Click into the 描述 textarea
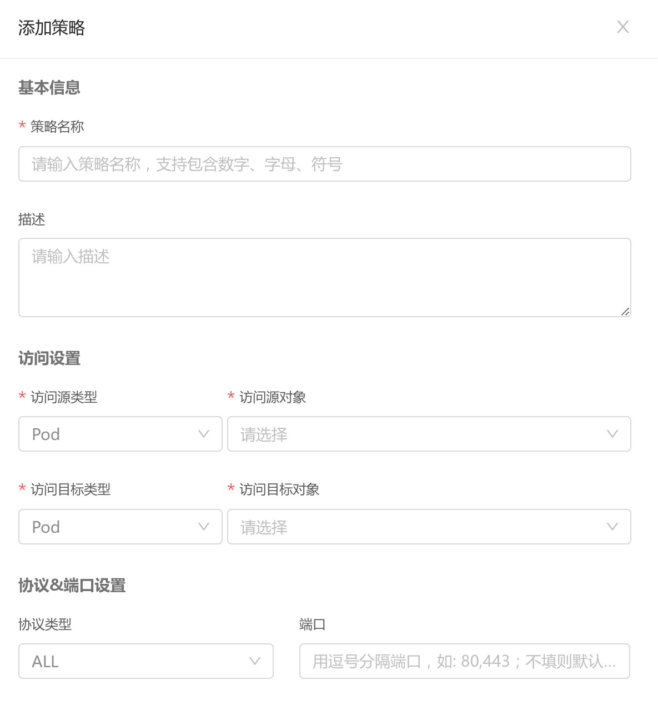The image size is (658, 720). [x=325, y=278]
